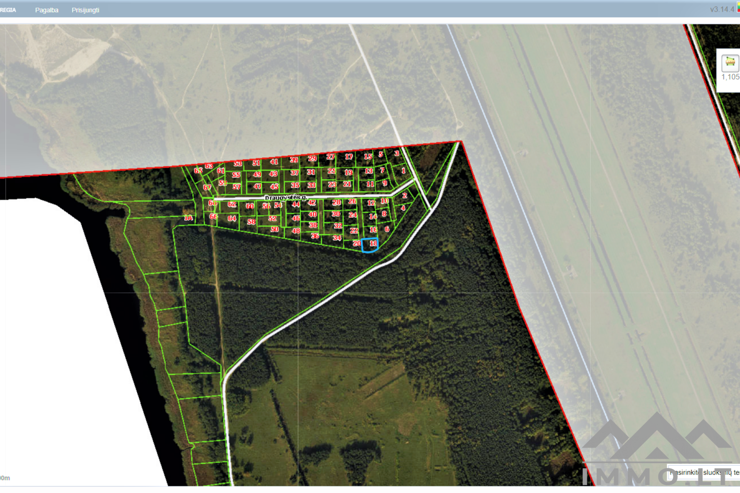Click parcel label 30
Image resolution: width=740 pixels, height=493 pixels.
pos(336,214)
